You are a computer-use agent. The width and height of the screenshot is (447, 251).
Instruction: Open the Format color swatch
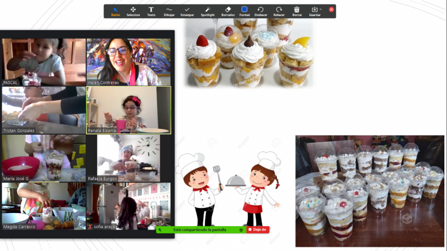[244, 9]
